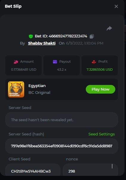Click the red Profit icon
Image resolution: width=126 pixels, height=180 pixels.
coord(94,62)
